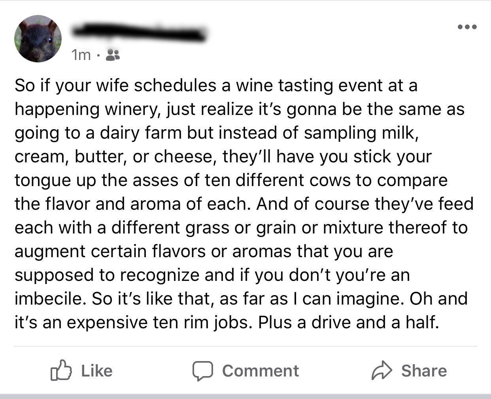Open the squirrel profile picture

pyautogui.click(x=38, y=39)
